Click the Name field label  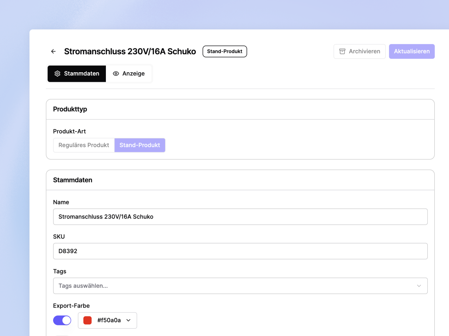click(61, 202)
